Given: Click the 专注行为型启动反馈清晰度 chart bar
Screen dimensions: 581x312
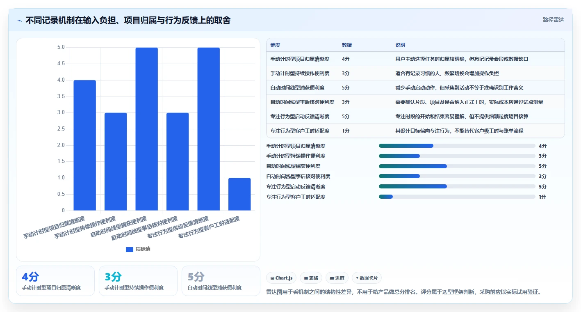Looking at the screenshot, I should click(209, 129).
